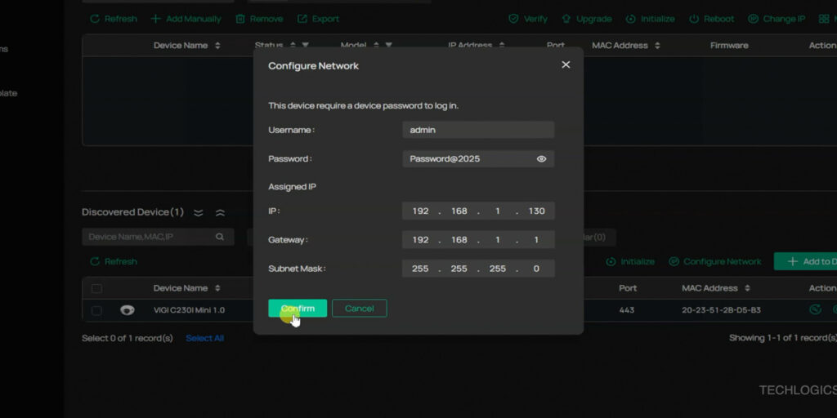This screenshot has height=418, width=837.
Task: Expand Discovered Device section with double-down chevron
Action: [x=199, y=212]
